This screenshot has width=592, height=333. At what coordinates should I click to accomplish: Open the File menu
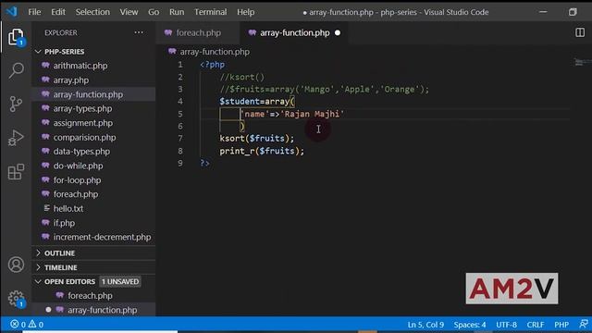[34, 12]
